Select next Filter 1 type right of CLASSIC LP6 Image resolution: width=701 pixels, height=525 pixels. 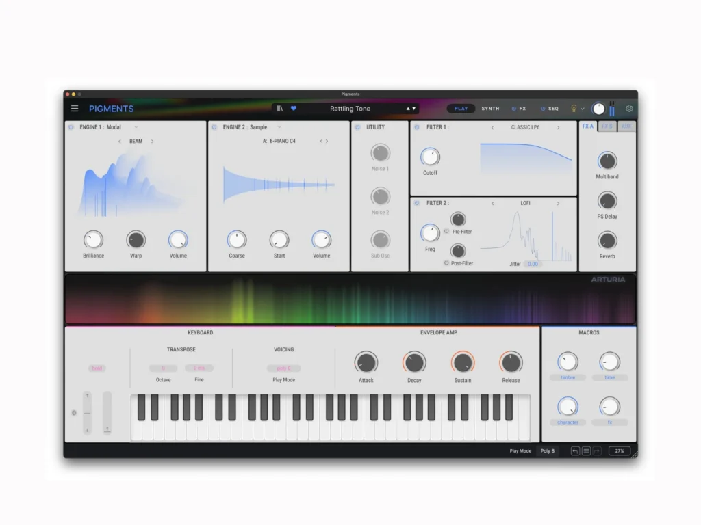pyautogui.click(x=558, y=128)
